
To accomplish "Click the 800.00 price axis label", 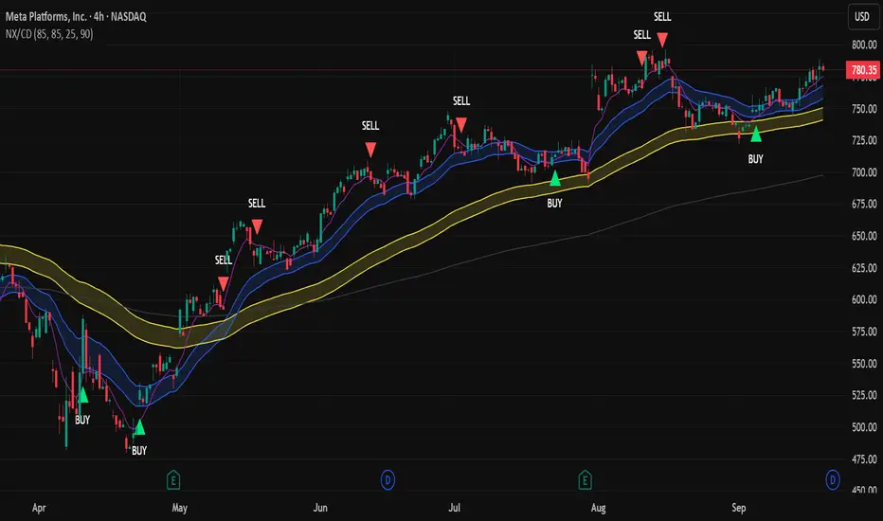I will point(864,45).
